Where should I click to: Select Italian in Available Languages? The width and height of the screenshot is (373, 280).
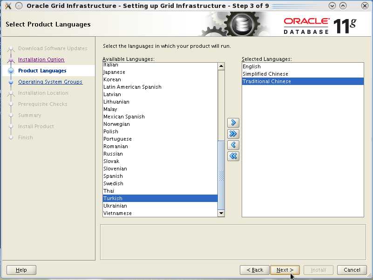[160, 65]
